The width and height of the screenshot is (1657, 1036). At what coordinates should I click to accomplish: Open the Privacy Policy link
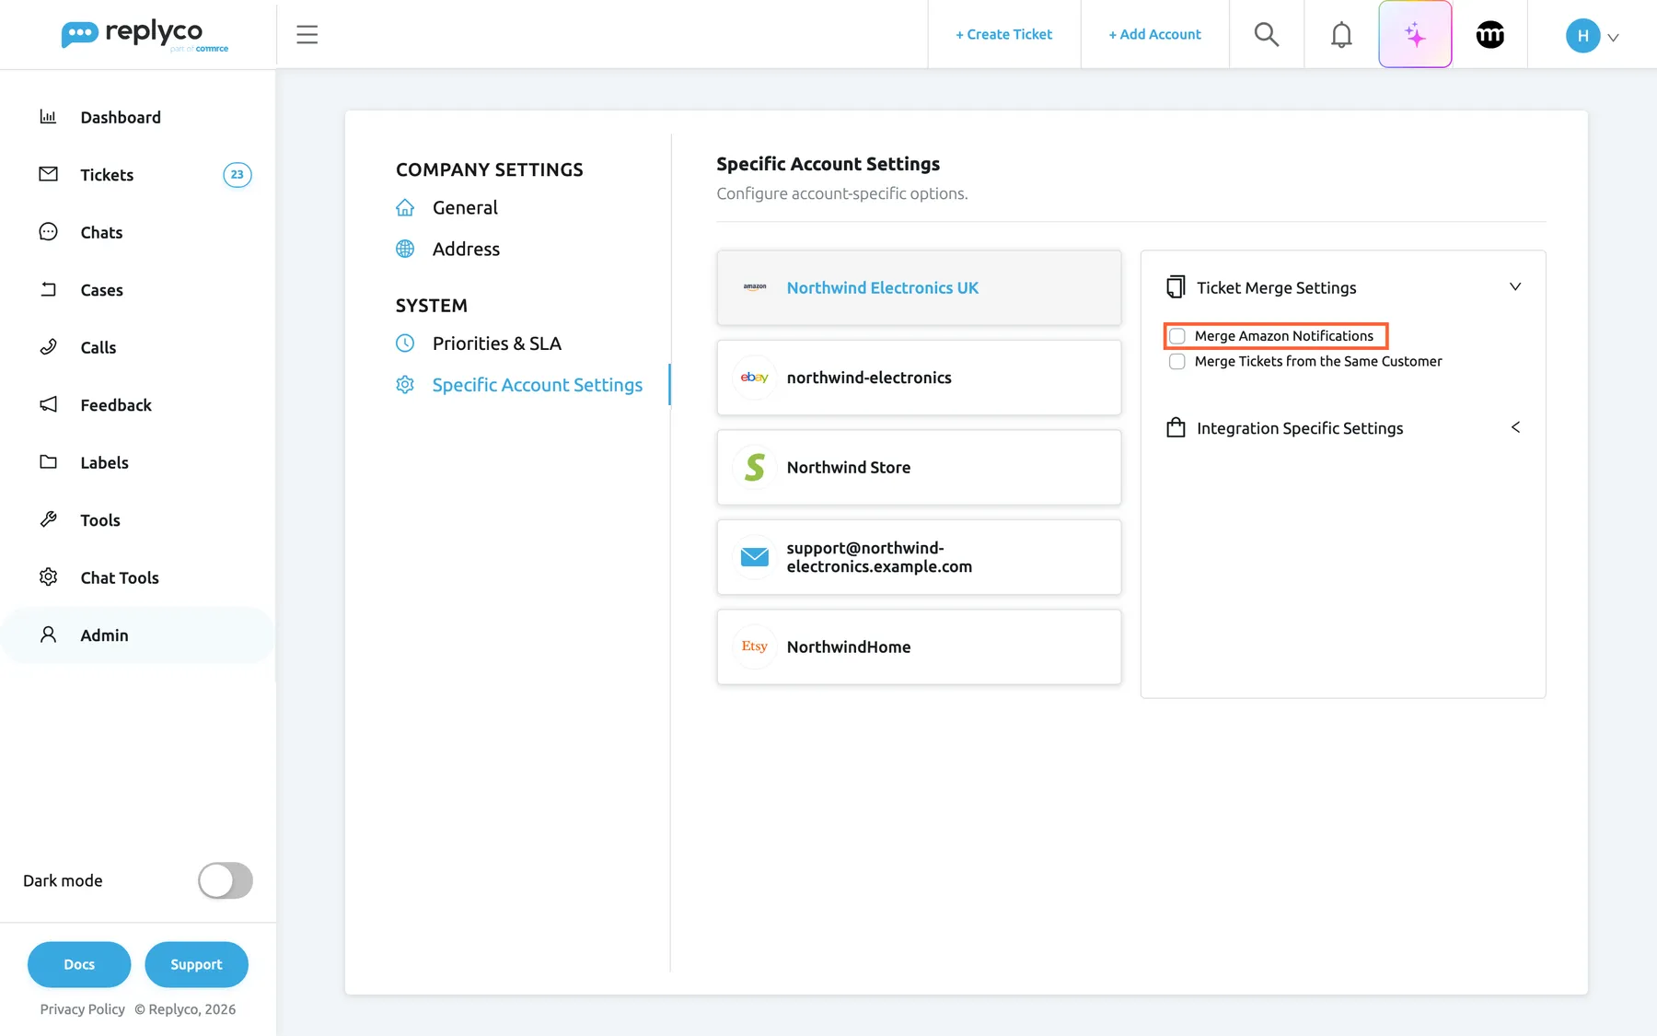coord(82,1009)
